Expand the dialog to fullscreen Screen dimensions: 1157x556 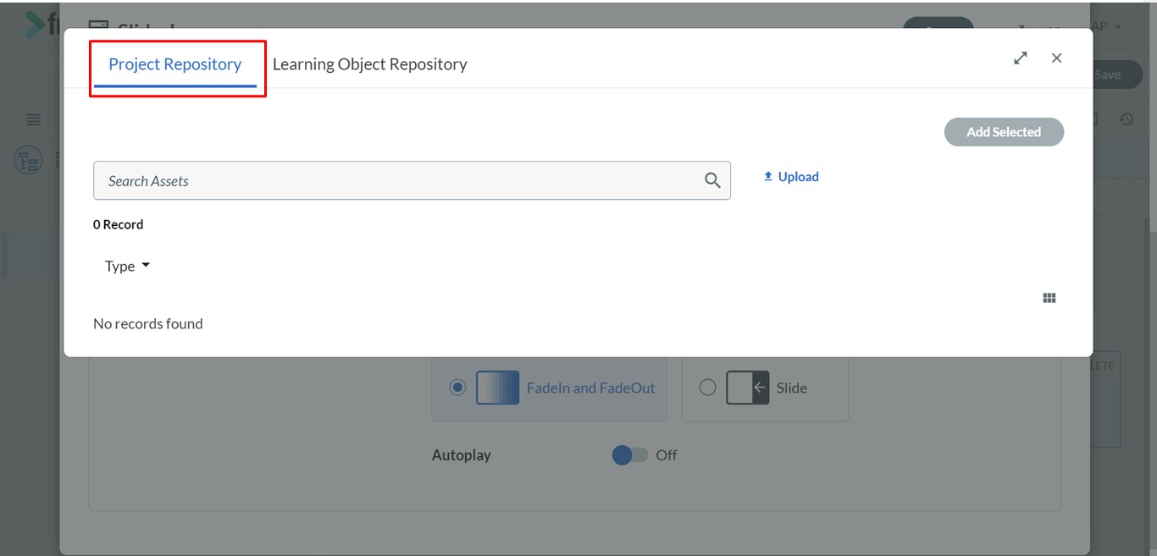[x=1021, y=58]
